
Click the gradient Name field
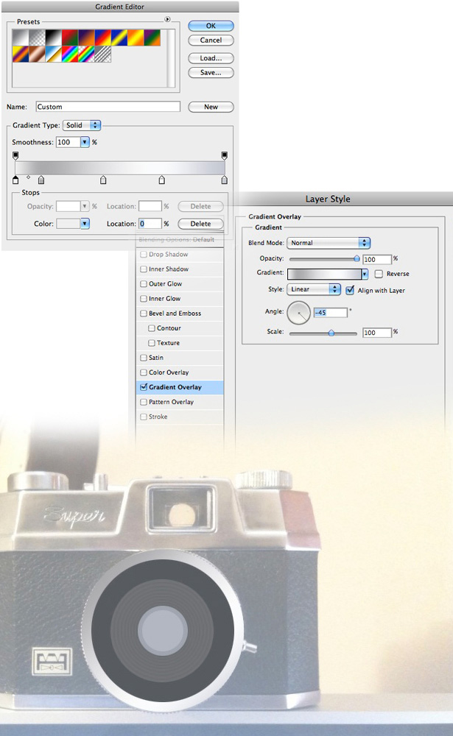click(108, 107)
